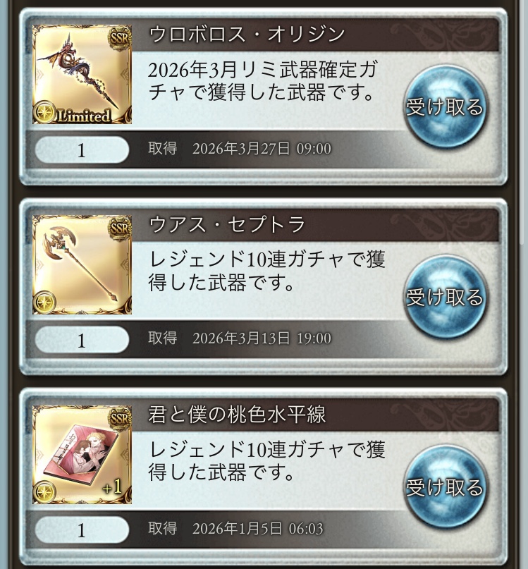Click the SSR badge on ウロボロス・オリジン

[119, 38]
